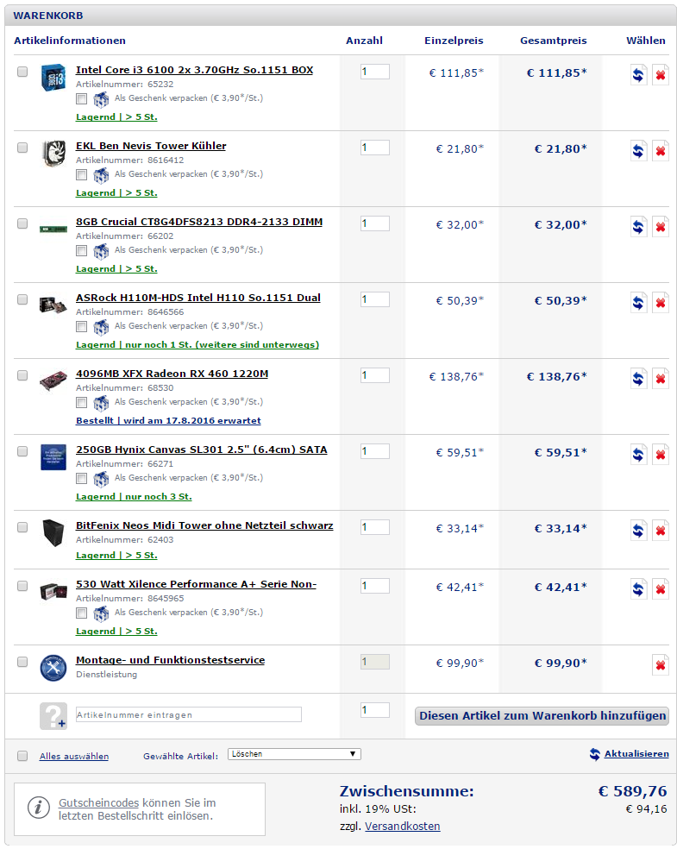Select the Intel Core i3 6100 row checkbox
Viewport: 677px width, 849px height.
click(x=22, y=72)
